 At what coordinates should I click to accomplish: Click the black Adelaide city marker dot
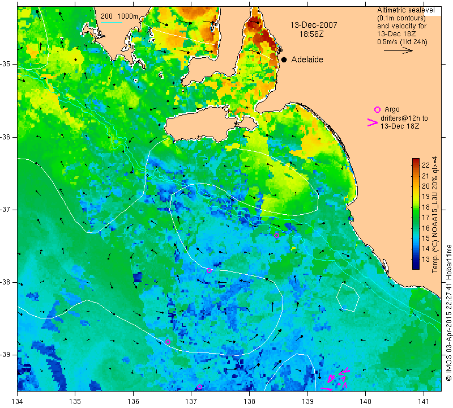[284, 59]
